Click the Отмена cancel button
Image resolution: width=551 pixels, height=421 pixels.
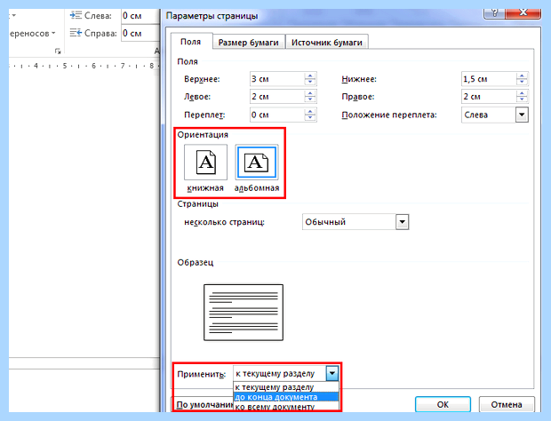[507, 404]
